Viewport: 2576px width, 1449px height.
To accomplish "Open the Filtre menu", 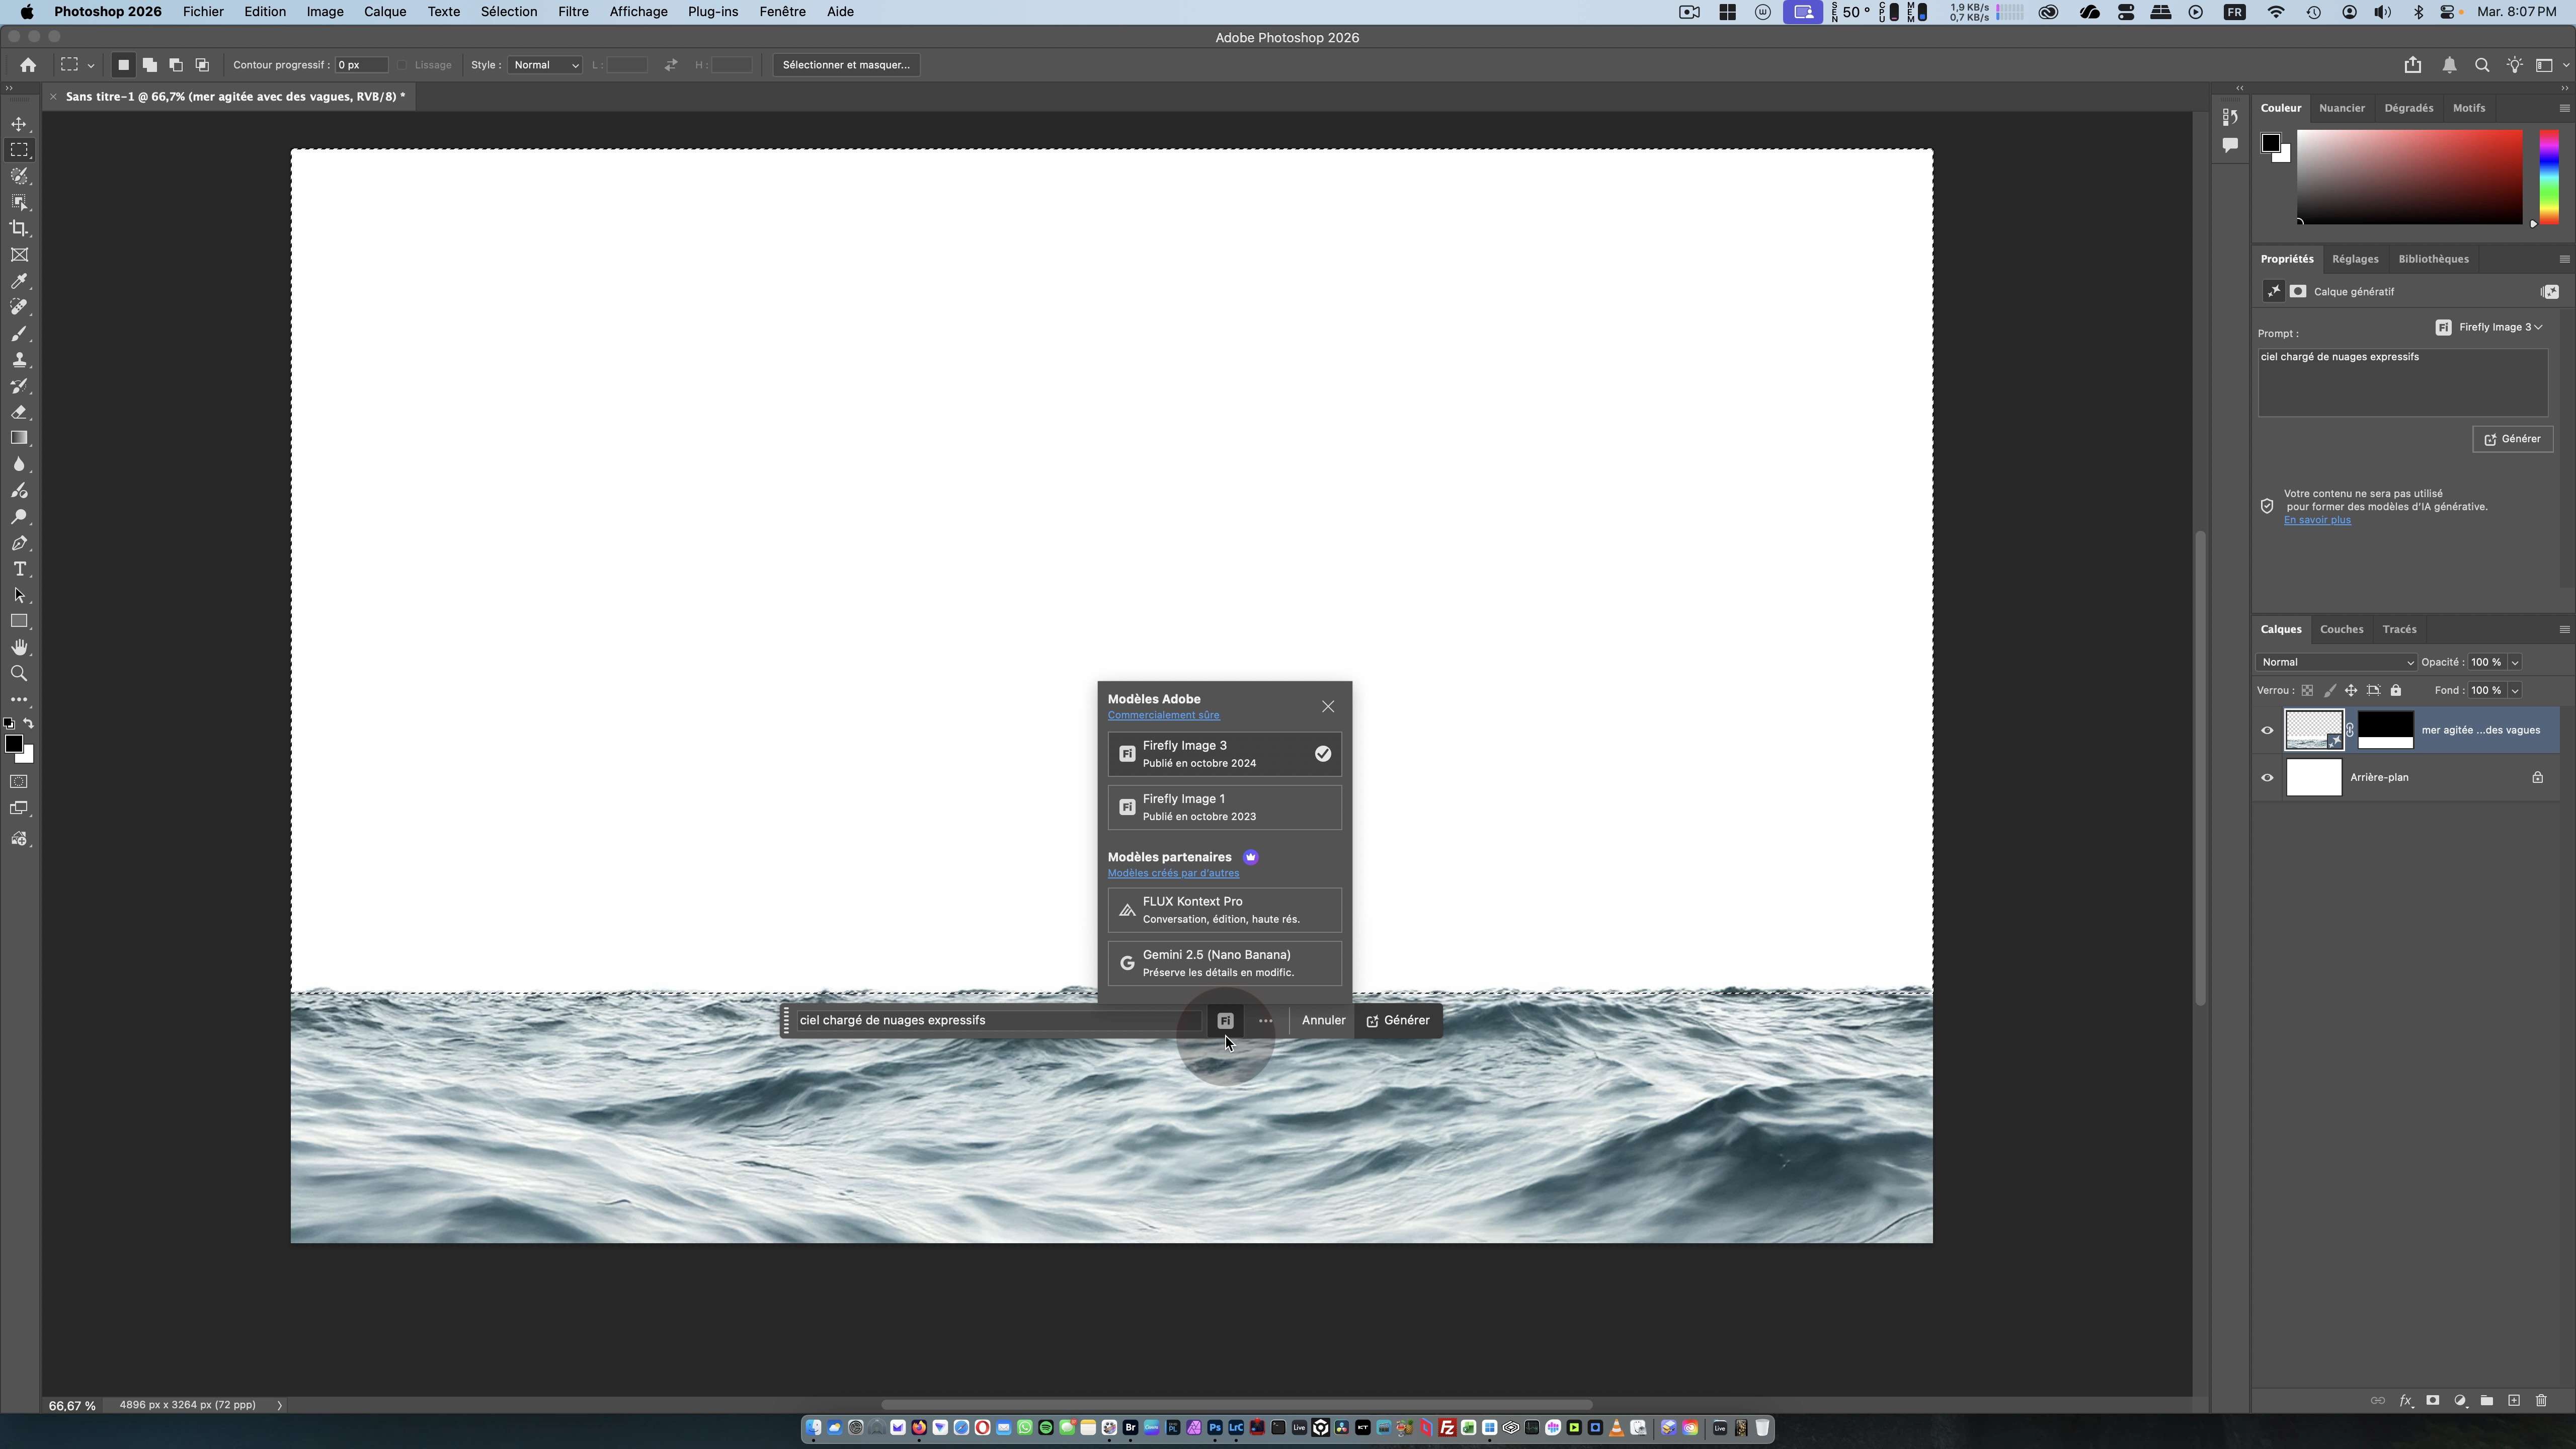I will tap(572, 12).
